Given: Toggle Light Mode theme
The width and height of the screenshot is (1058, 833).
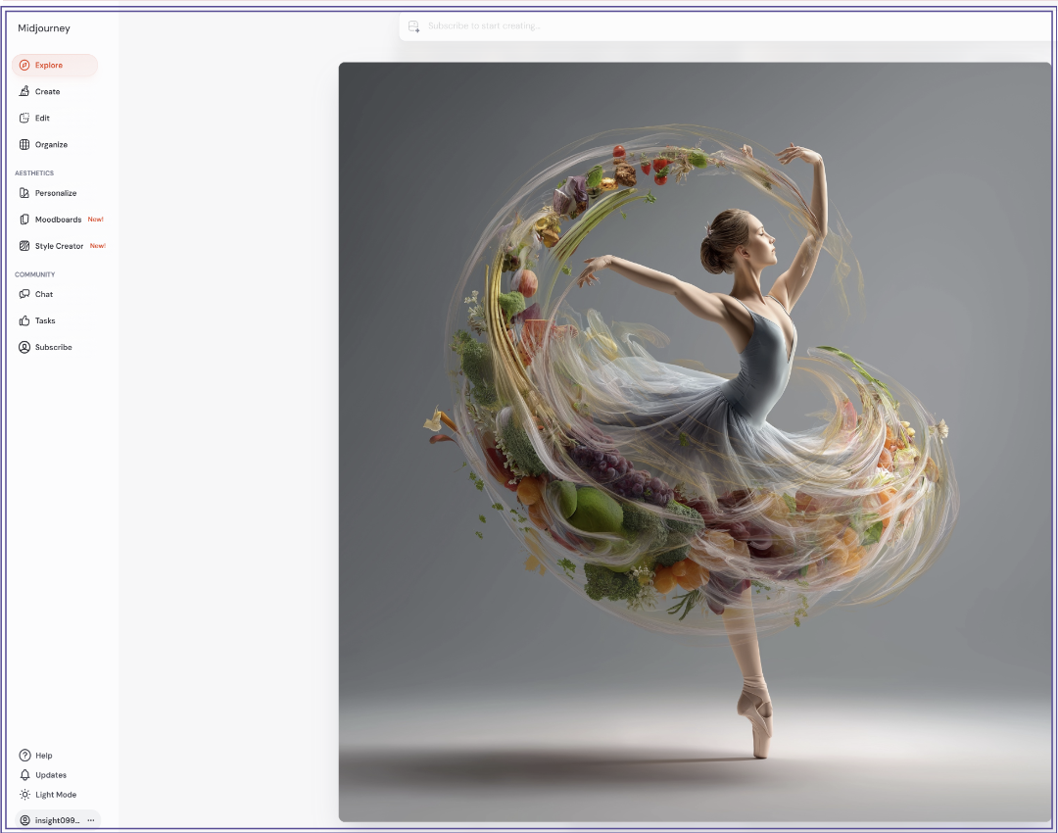Looking at the screenshot, I should [56, 795].
